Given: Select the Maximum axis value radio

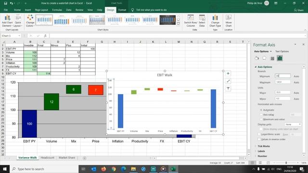Looking at the screenshot, I should (x=261, y=119).
